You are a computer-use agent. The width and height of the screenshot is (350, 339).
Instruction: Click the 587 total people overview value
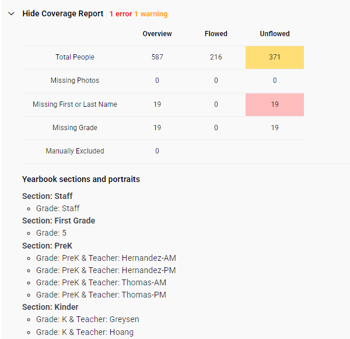(x=157, y=57)
